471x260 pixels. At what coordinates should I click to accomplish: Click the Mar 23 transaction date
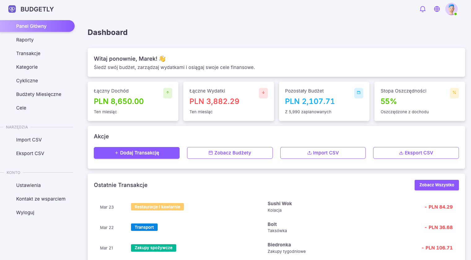point(107,207)
